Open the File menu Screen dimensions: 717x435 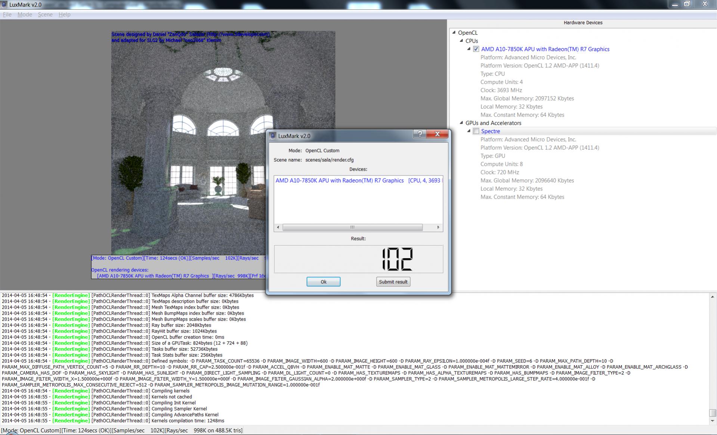tap(7, 15)
